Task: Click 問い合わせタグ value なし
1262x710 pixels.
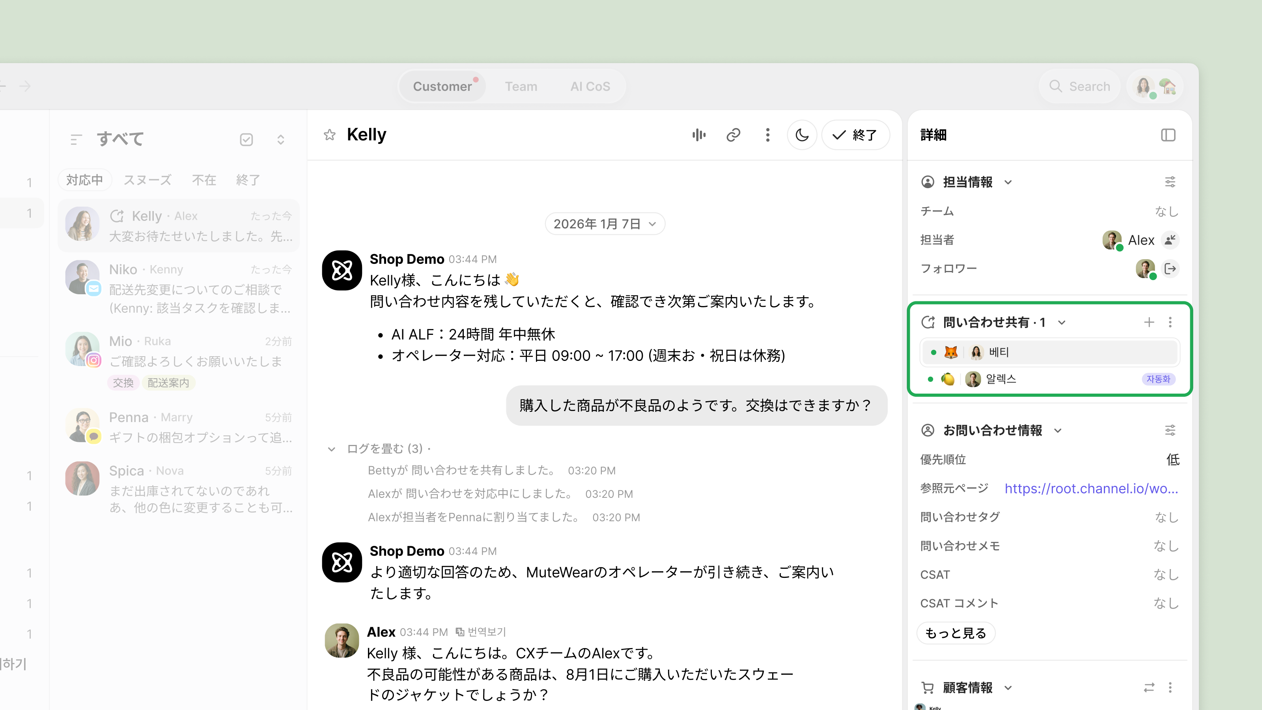Action: coord(1166,517)
